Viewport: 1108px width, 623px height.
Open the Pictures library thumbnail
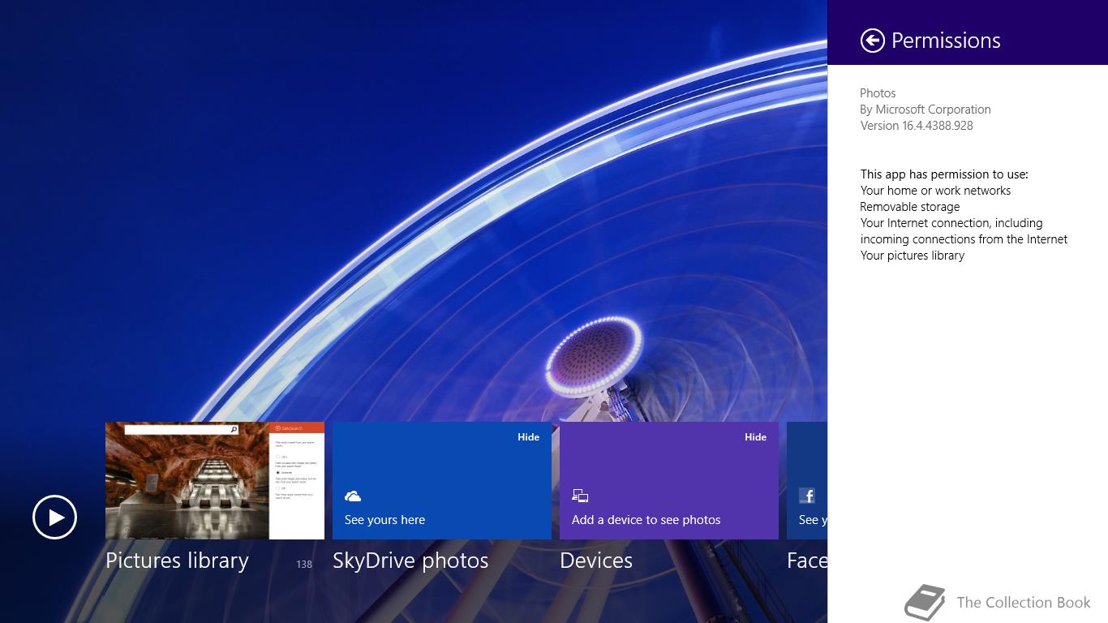pyautogui.click(x=215, y=480)
